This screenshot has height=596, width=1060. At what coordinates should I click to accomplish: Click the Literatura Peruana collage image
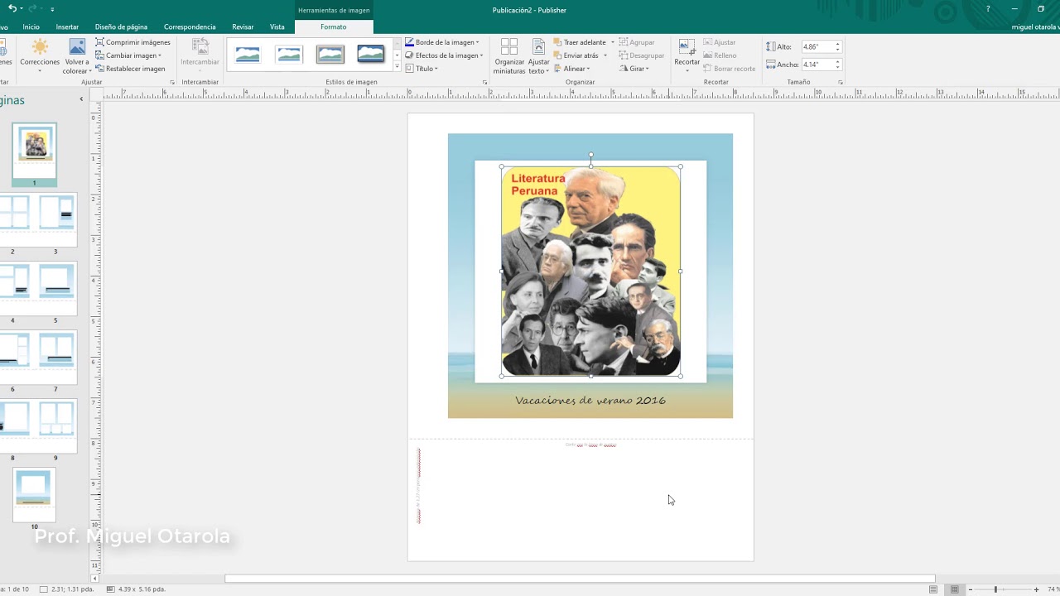590,271
